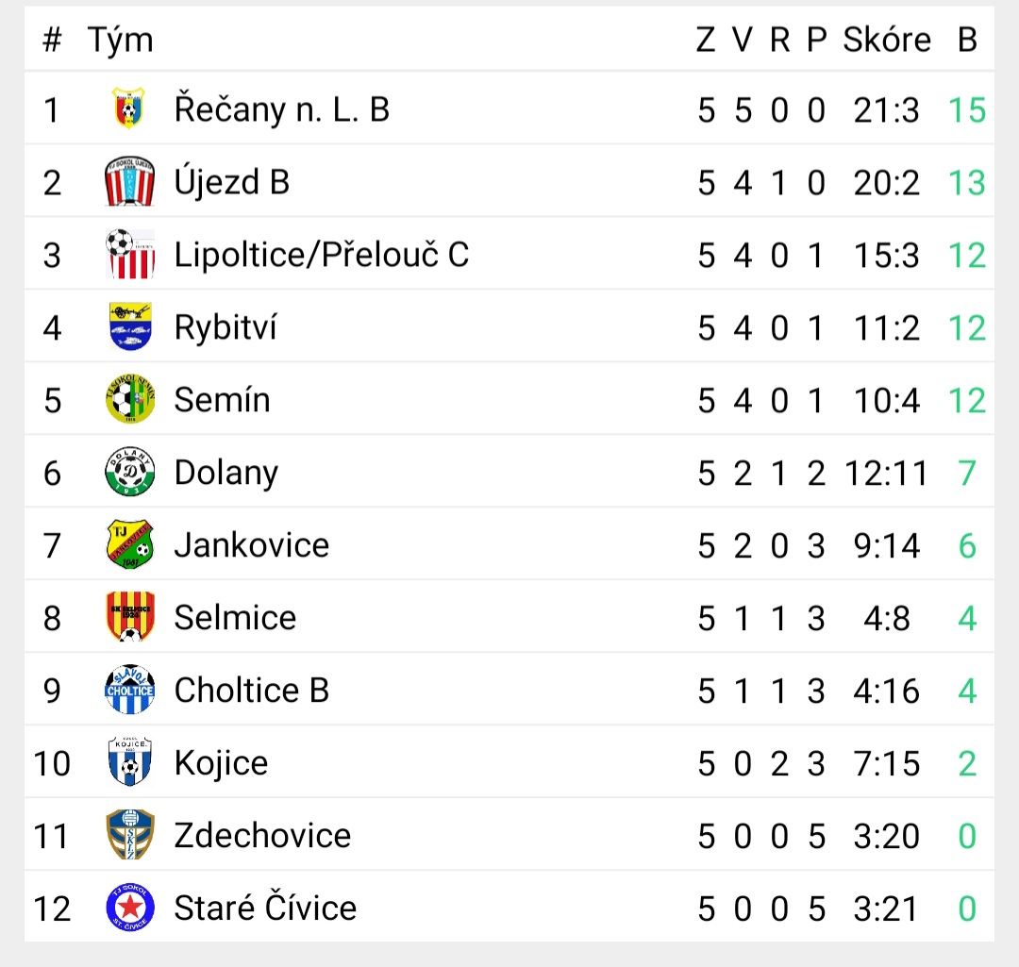
Task: Select the Choltice B Slavoj badge
Action: click(130, 690)
